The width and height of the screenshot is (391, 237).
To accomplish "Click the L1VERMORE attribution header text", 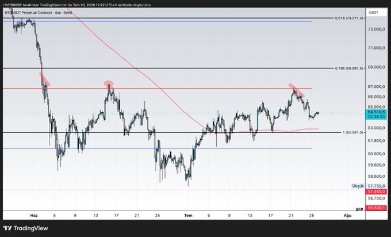I will pyautogui.click(x=77, y=5).
